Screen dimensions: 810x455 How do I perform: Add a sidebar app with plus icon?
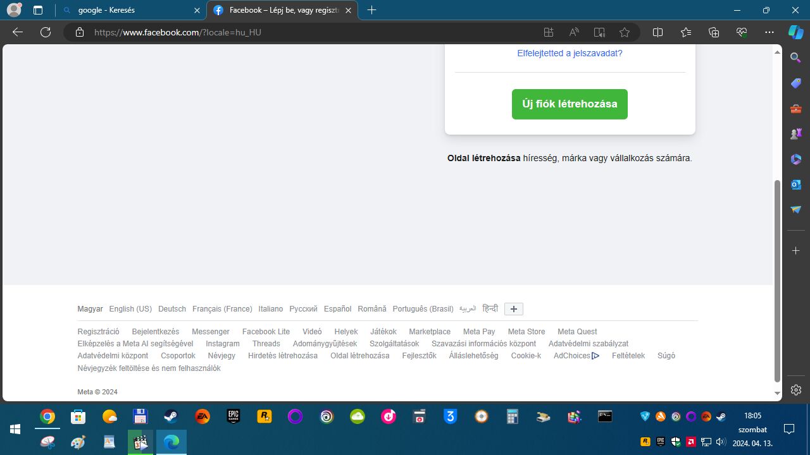pyautogui.click(x=796, y=251)
